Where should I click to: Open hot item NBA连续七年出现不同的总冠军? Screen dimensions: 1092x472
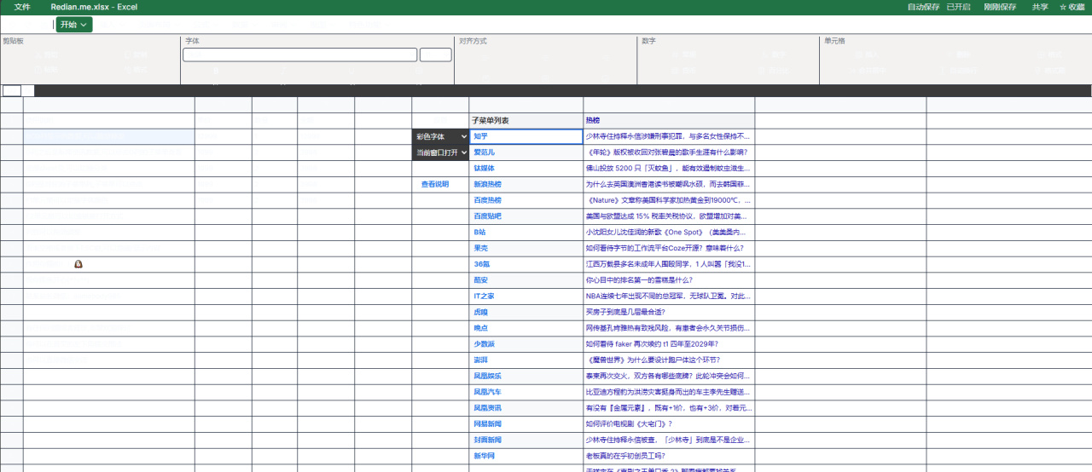click(667, 296)
